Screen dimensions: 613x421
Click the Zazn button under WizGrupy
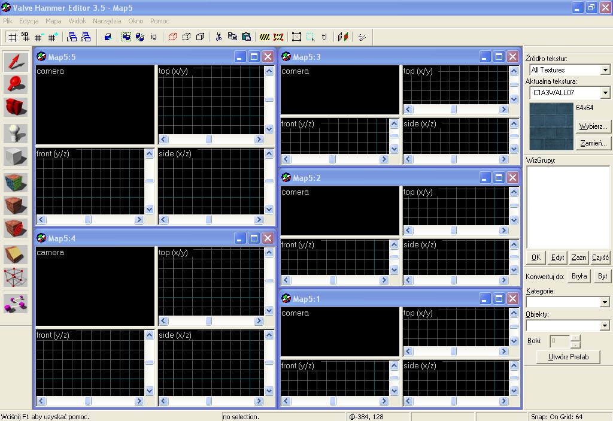579,258
